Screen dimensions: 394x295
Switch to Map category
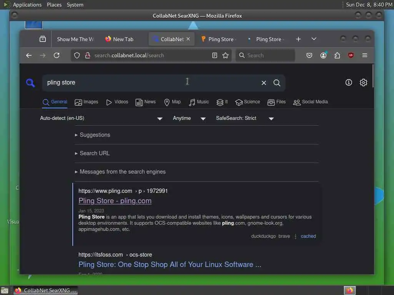pos(172,102)
